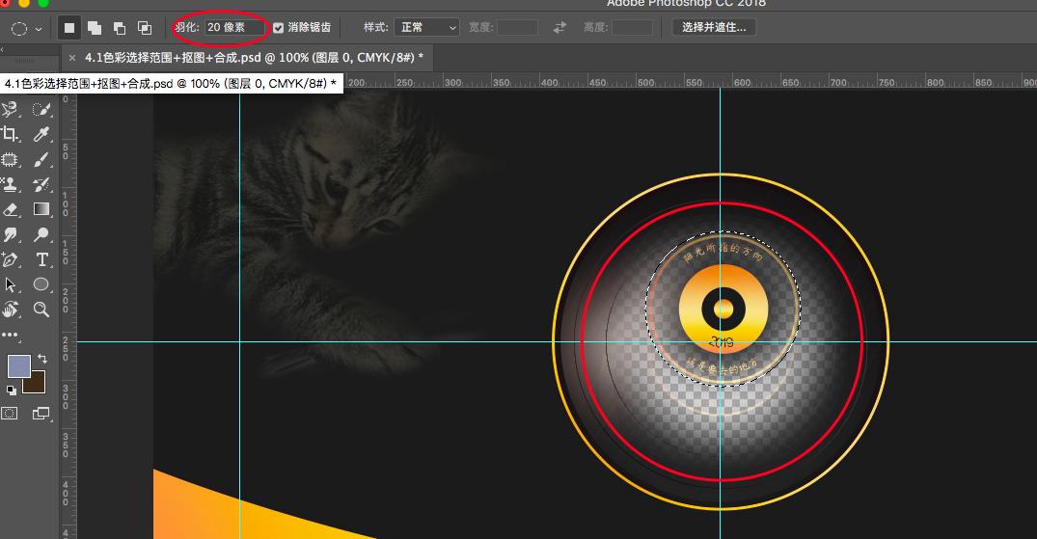The width and height of the screenshot is (1037, 539).
Task: Enable Add to selection mode
Action: point(95,28)
